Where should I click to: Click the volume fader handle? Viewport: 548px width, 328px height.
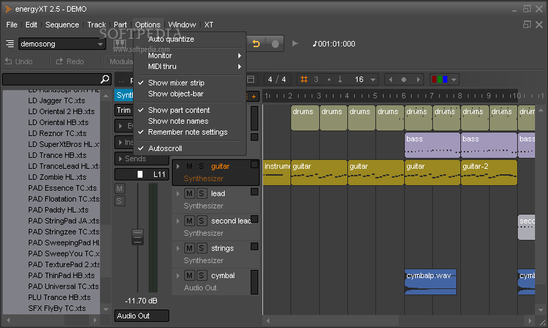[x=138, y=237]
